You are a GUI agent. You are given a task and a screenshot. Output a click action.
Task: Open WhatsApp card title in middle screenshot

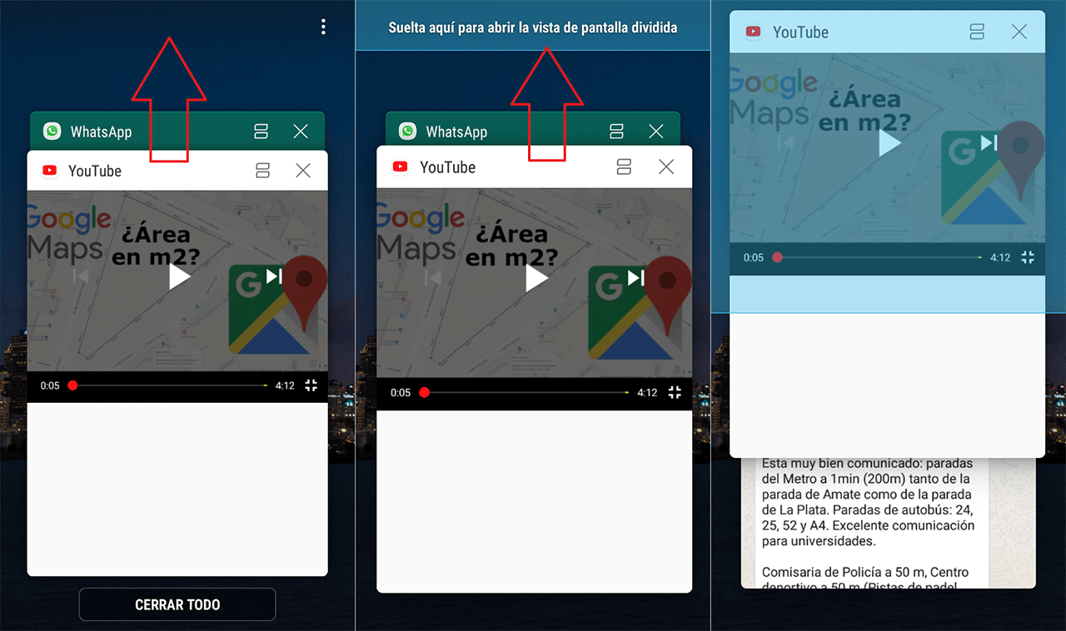click(456, 132)
